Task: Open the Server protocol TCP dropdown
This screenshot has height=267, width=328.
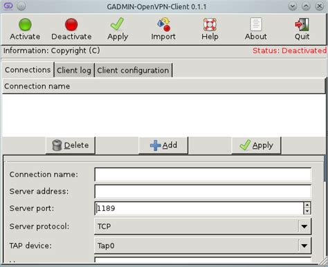Action: (x=203, y=226)
